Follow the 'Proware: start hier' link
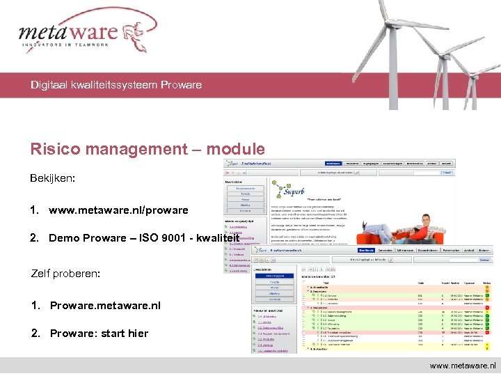Viewport: 501px width, 376px height. pos(99,334)
